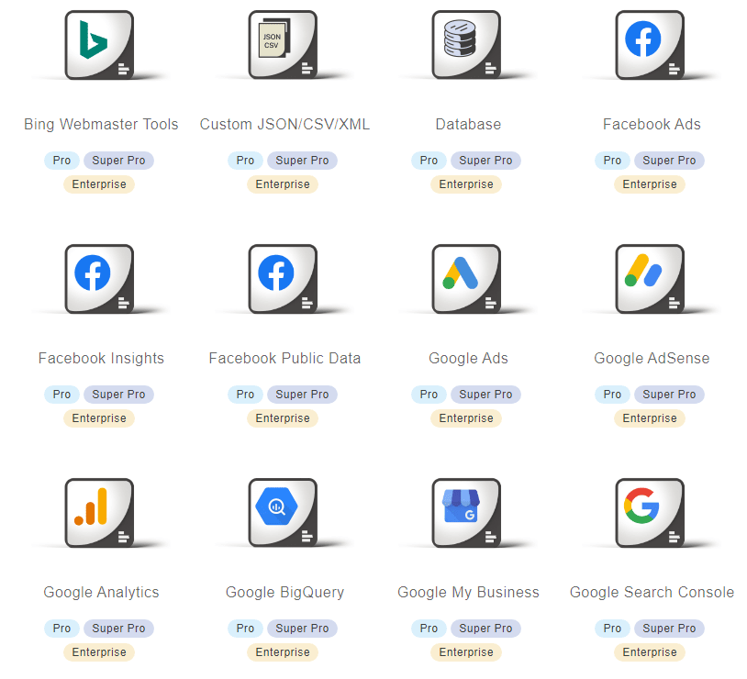Select Pro badge under Google BigQuery
The width and height of the screenshot is (747, 679).
[x=245, y=629]
